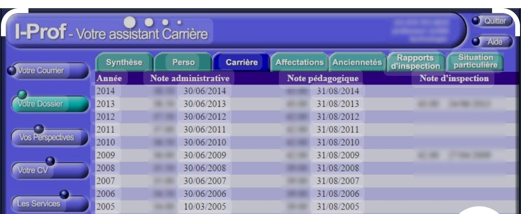Click the sphere icon beside Aide
This screenshot has width=521, height=214.
(x=476, y=42)
